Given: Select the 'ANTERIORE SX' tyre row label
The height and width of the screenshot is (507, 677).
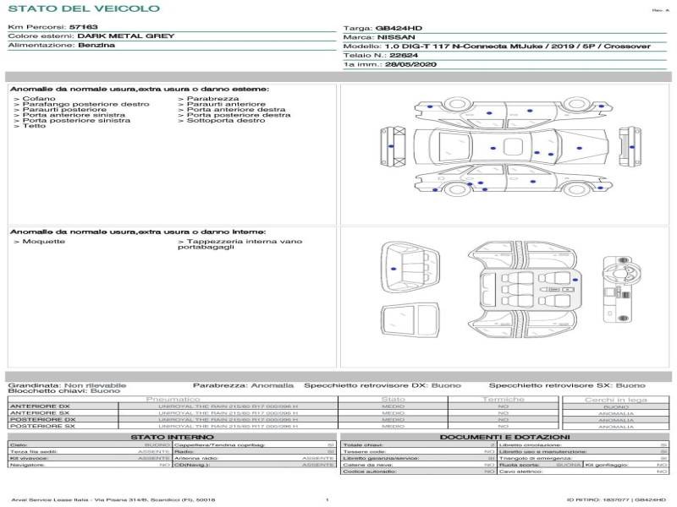Looking at the screenshot, I should 40,412.
